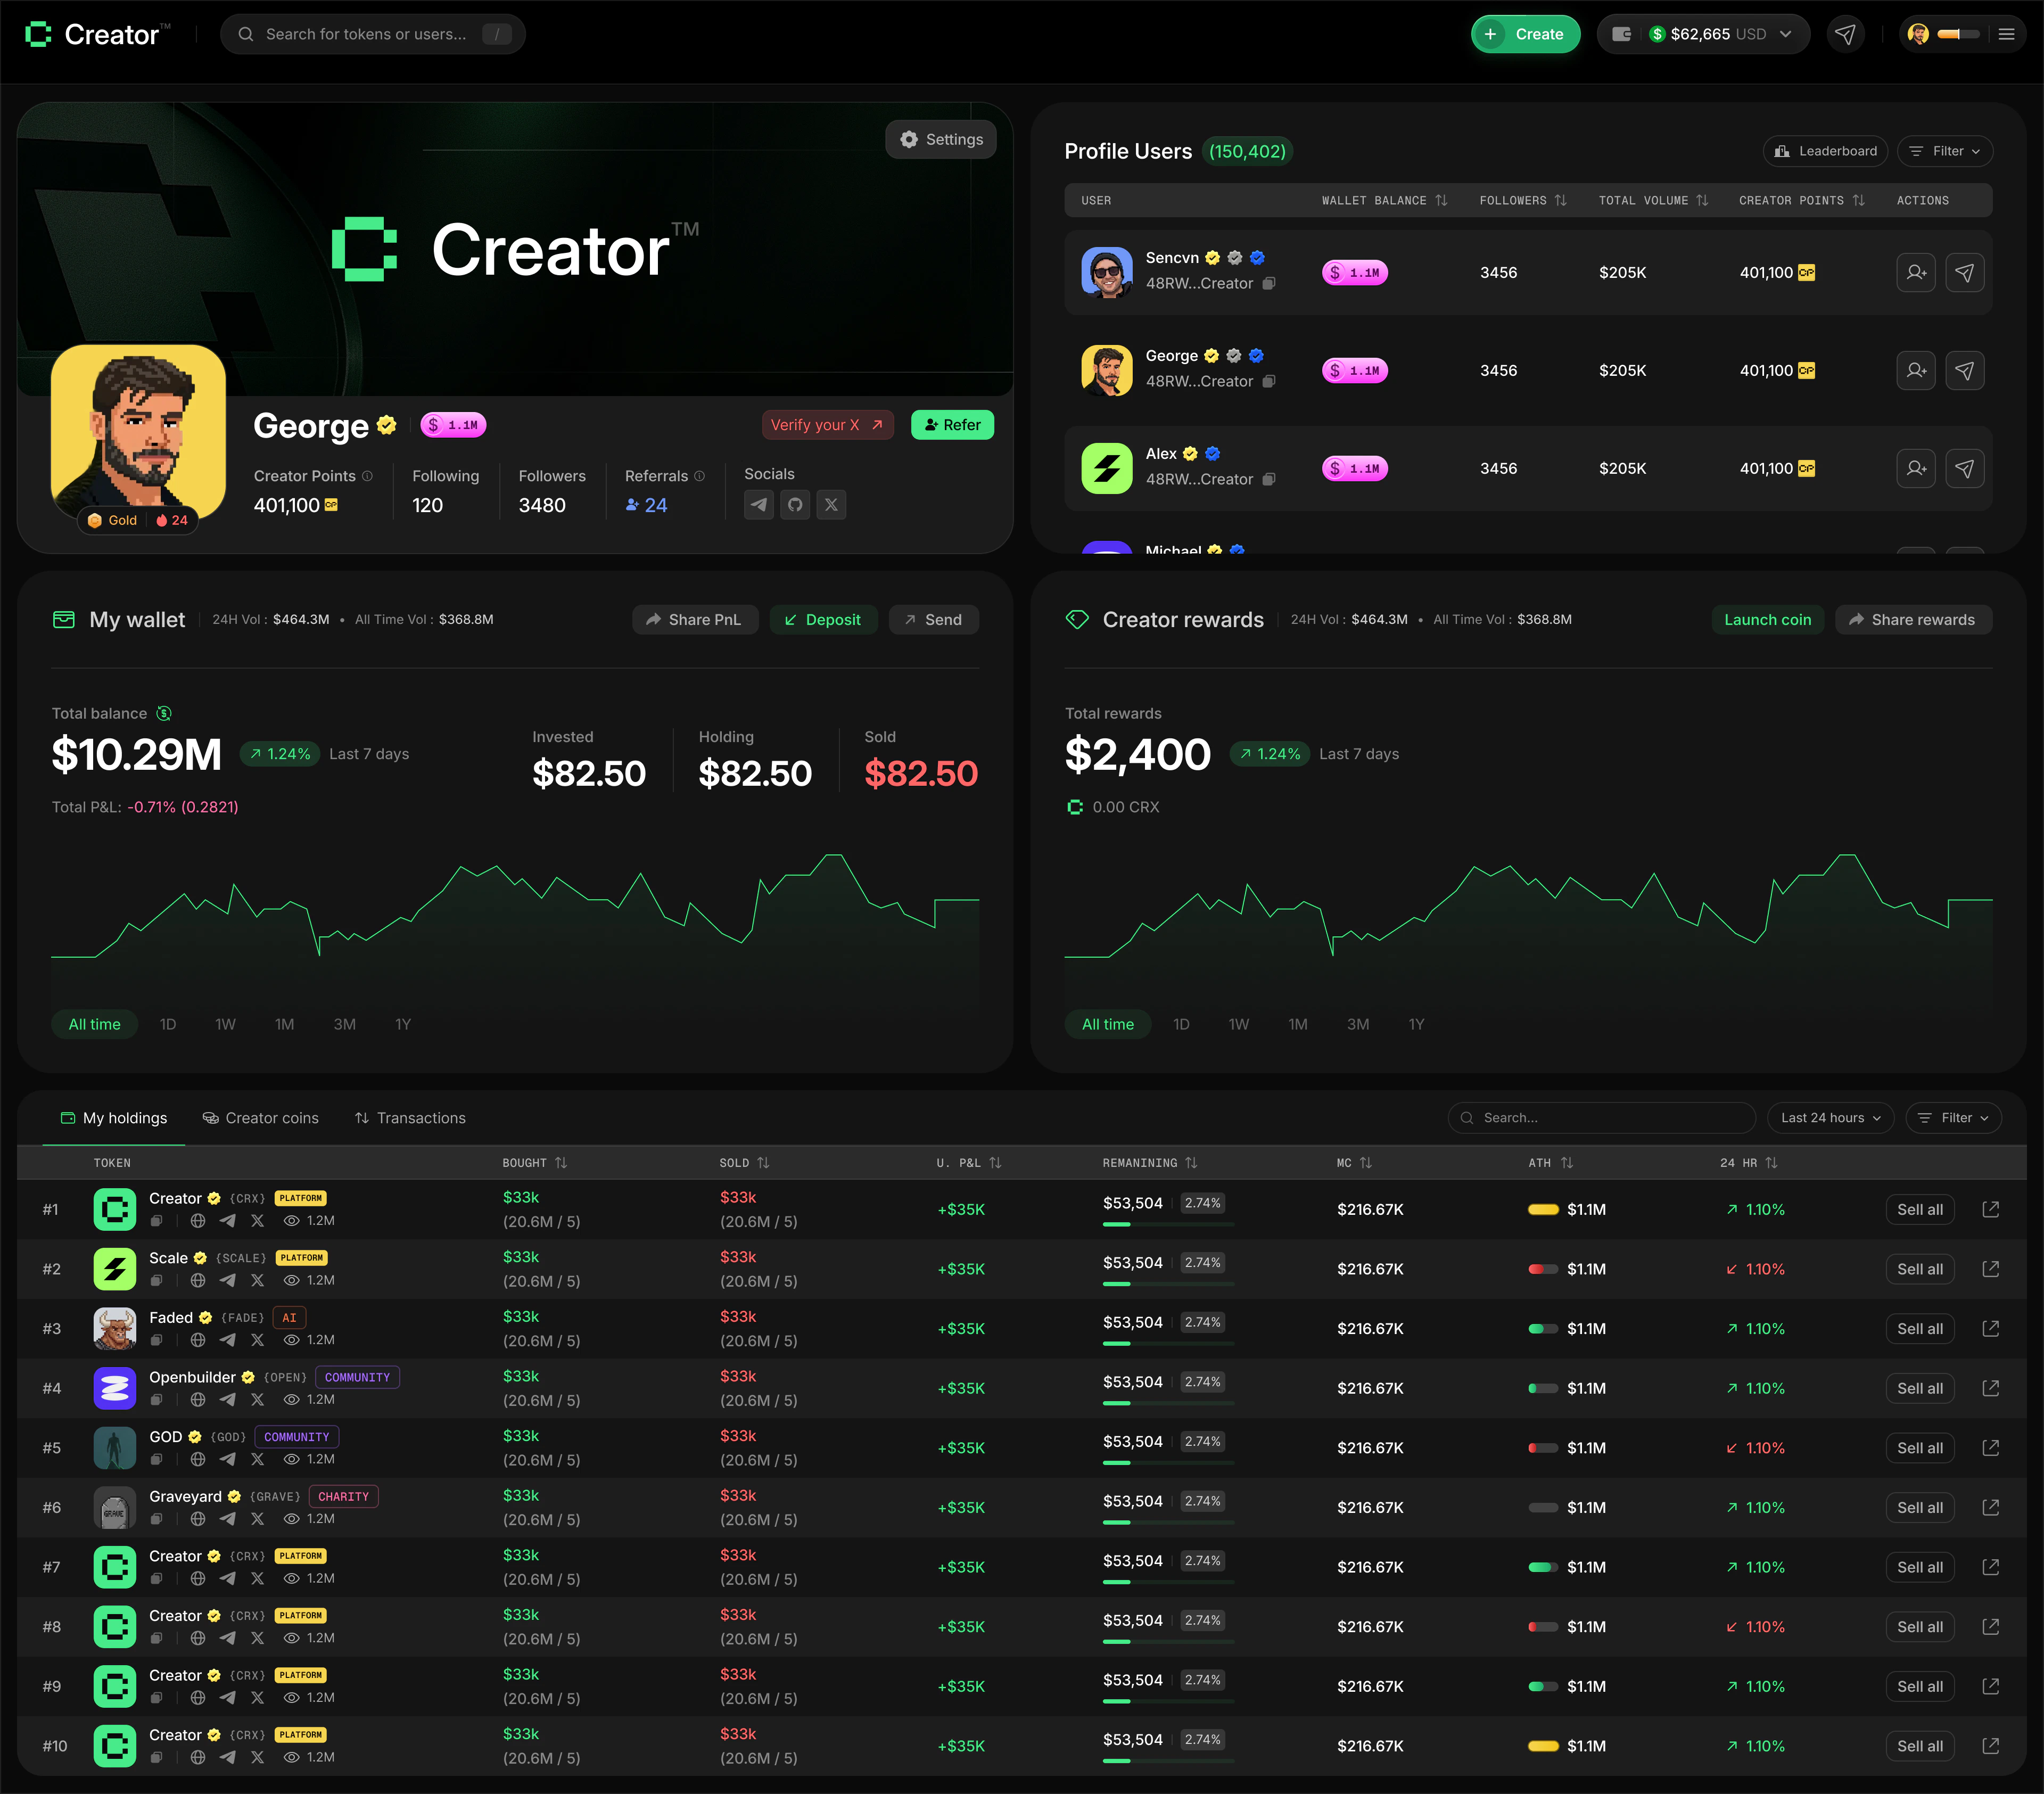Select 3M range in Creator rewards chart
This screenshot has width=2044, height=1794.
point(1358,1024)
